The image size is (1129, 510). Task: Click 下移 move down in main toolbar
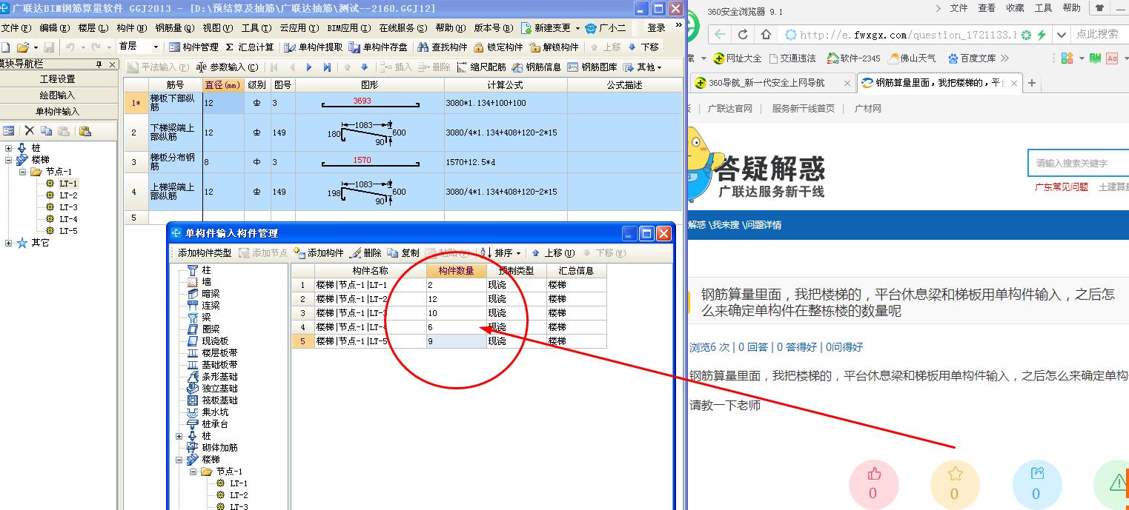pos(643,47)
